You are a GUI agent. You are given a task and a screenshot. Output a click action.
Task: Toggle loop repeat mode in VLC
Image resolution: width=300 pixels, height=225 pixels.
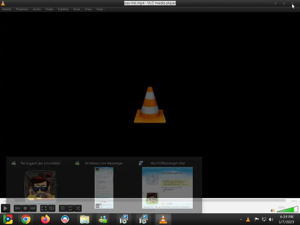coord(70,208)
